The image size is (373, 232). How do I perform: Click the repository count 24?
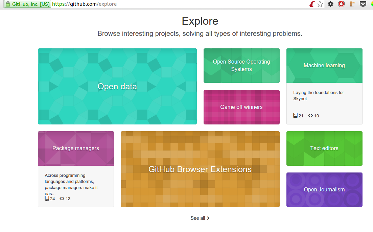(x=52, y=199)
